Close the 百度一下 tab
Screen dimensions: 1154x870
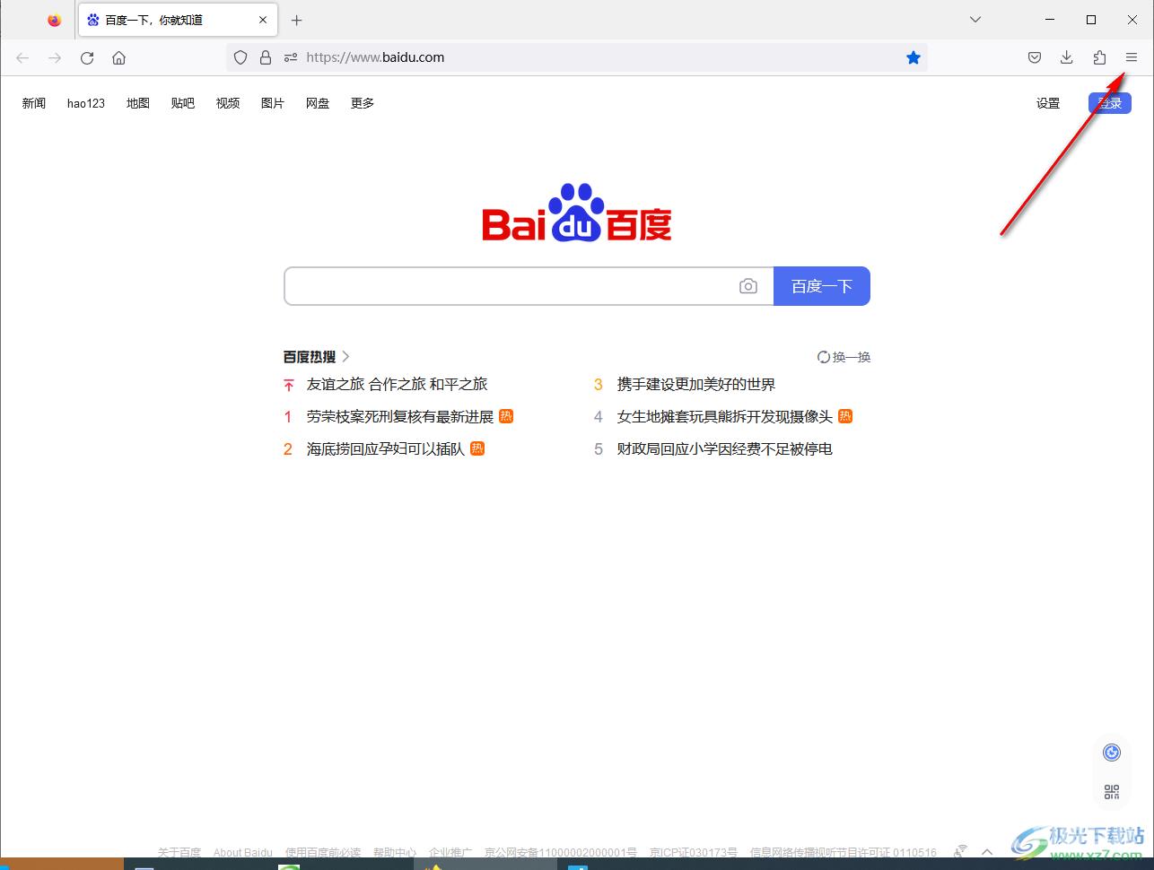tap(263, 20)
